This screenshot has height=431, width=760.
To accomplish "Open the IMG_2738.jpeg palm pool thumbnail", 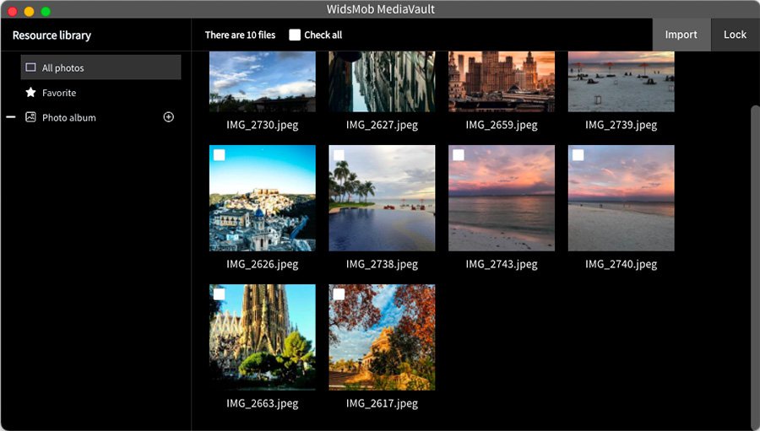I will (x=382, y=198).
